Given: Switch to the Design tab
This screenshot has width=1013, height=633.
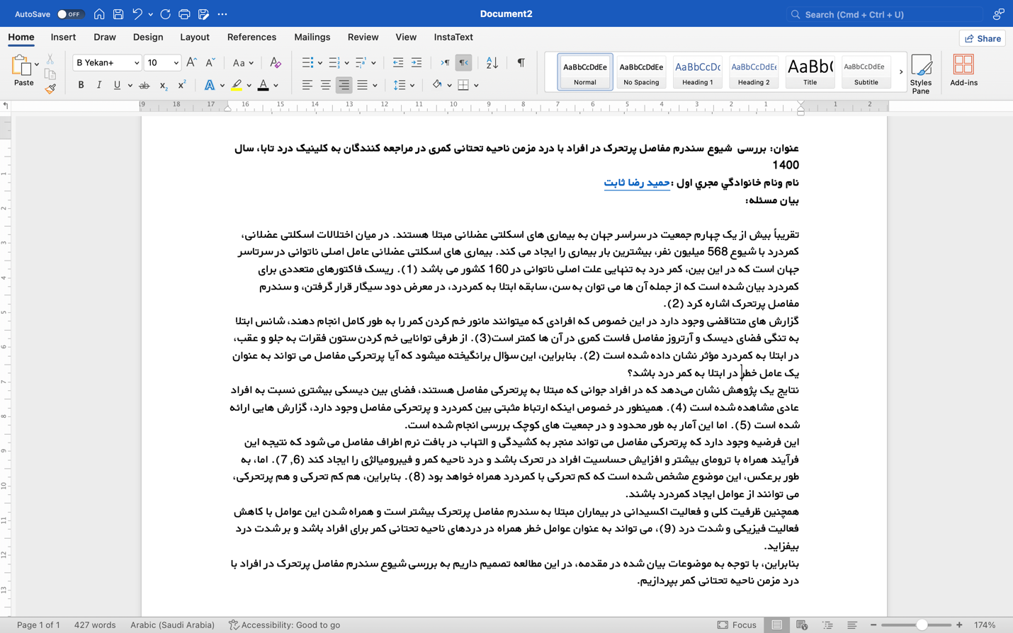Looking at the screenshot, I should click(x=148, y=38).
